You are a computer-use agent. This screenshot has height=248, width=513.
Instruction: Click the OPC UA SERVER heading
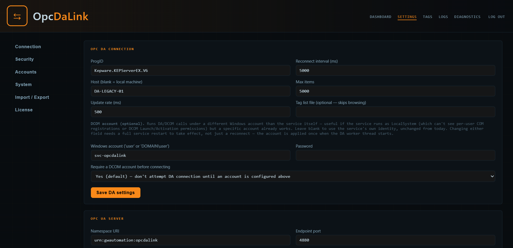click(x=107, y=219)
